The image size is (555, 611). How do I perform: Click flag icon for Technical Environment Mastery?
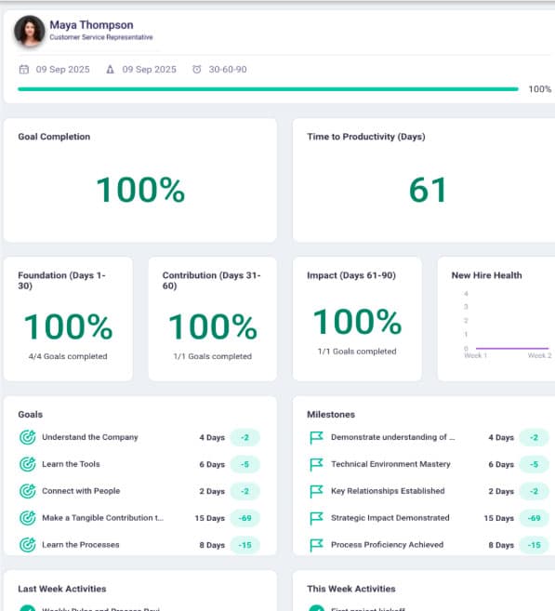[x=316, y=464]
